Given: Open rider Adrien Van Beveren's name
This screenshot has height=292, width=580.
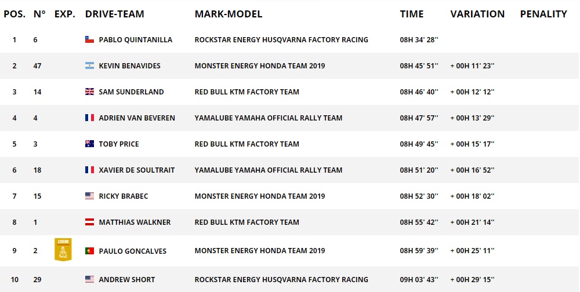Looking at the screenshot, I should point(137,118).
